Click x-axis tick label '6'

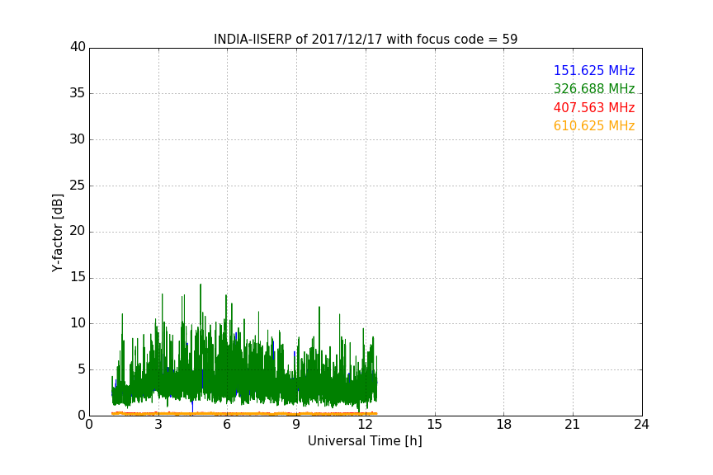tap(227, 425)
